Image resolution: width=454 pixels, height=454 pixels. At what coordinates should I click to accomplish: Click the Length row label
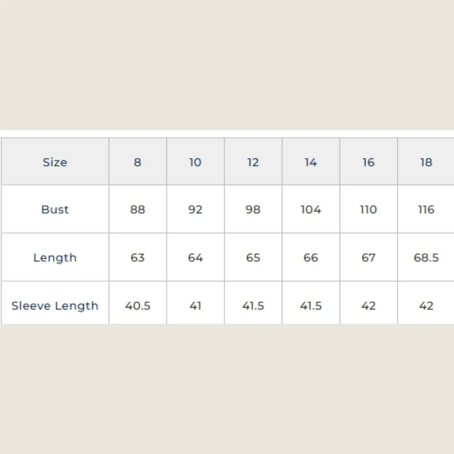pyautogui.click(x=55, y=257)
